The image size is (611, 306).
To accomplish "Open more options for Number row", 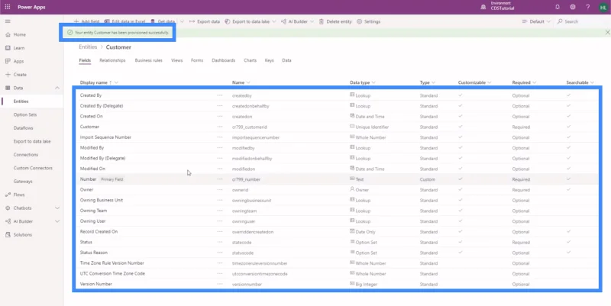I will [220, 179].
